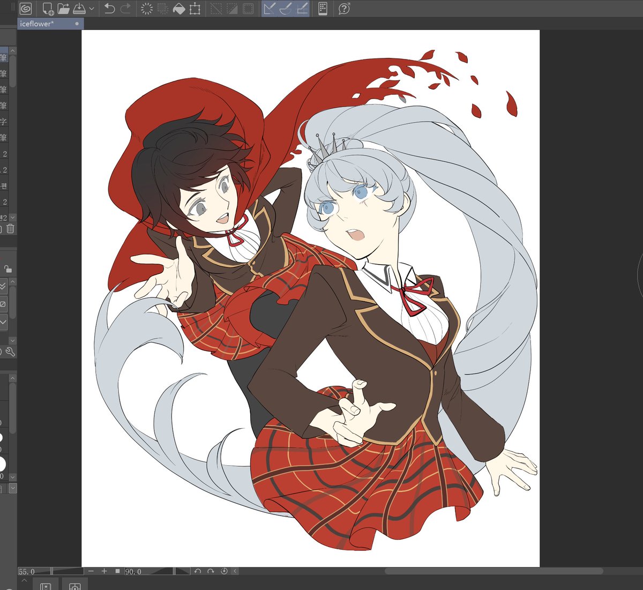The width and height of the screenshot is (643, 590).
Task: Expand bottom-left panel dropdown chevron
Action: (13, 488)
